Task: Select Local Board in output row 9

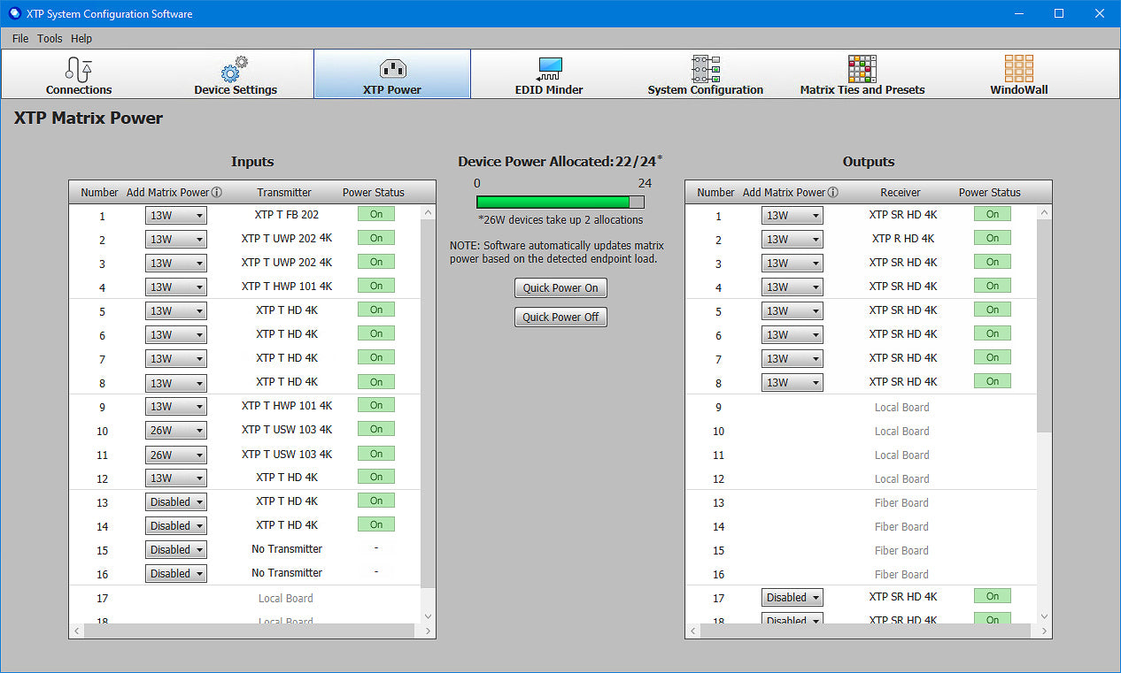Action: pos(902,407)
